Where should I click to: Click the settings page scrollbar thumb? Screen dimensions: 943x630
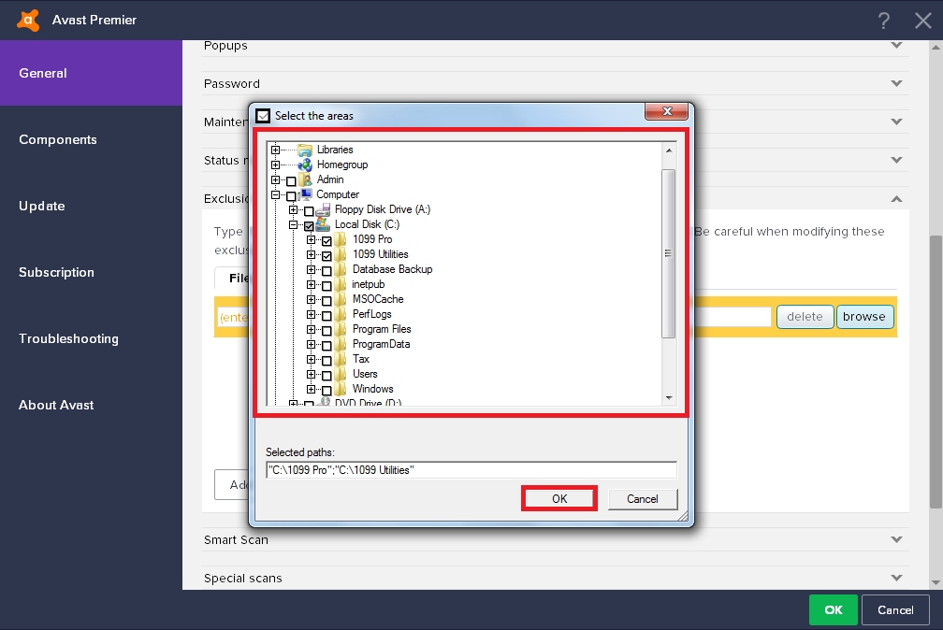point(936,372)
